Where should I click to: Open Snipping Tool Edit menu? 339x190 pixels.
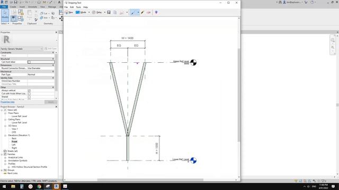(x=72, y=7)
